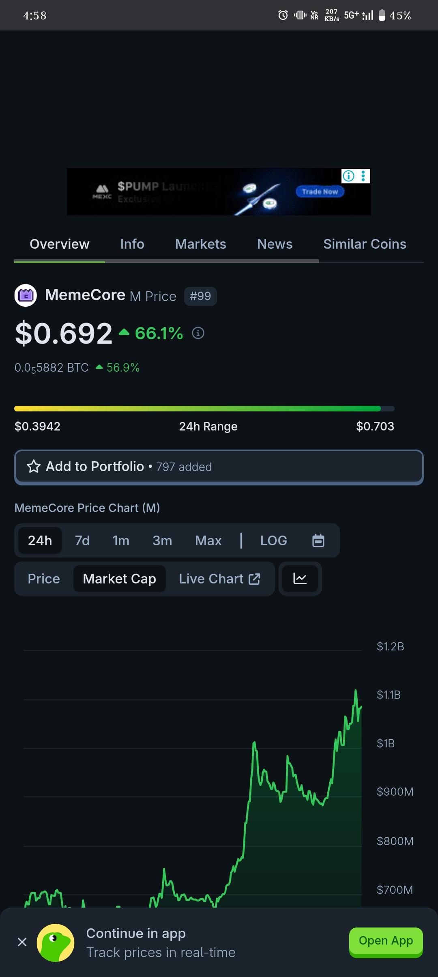The width and height of the screenshot is (438, 977).
Task: Toggle LOG scale on chart
Action: click(274, 540)
